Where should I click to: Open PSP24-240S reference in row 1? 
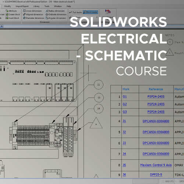(x=156, y=97)
